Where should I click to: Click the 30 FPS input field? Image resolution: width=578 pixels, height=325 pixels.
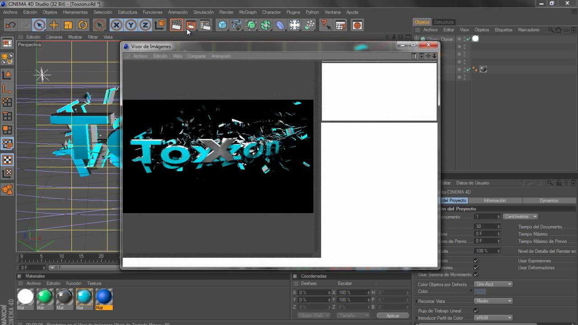pyautogui.click(x=487, y=227)
